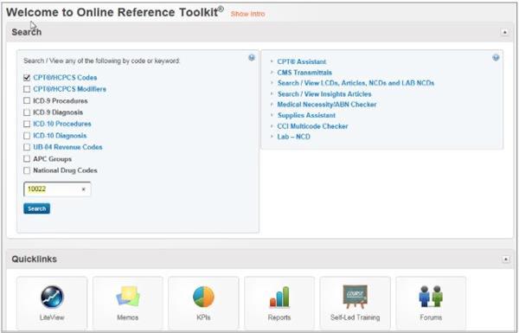The image size is (519, 333).
Task: Open the Medical Necessity/ABN Checker link
Action: [327, 105]
